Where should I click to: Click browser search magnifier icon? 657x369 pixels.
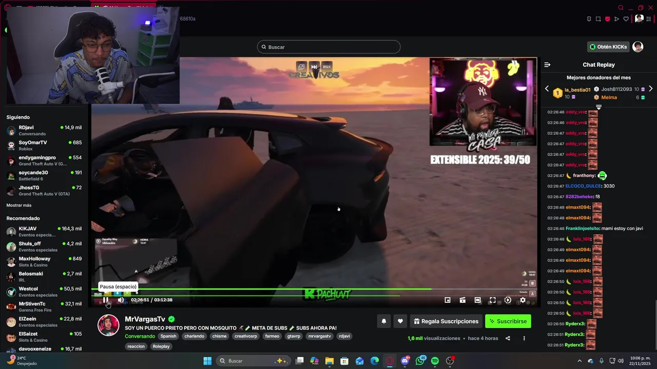pyautogui.click(x=621, y=8)
